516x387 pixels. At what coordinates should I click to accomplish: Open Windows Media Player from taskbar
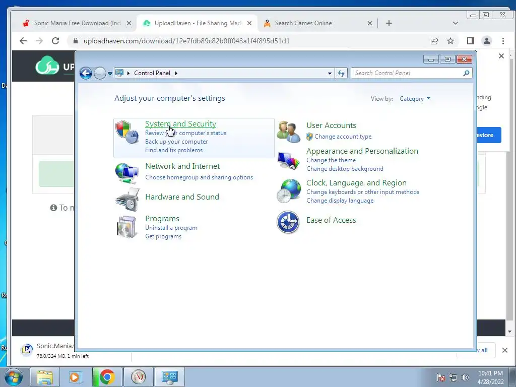click(x=75, y=377)
